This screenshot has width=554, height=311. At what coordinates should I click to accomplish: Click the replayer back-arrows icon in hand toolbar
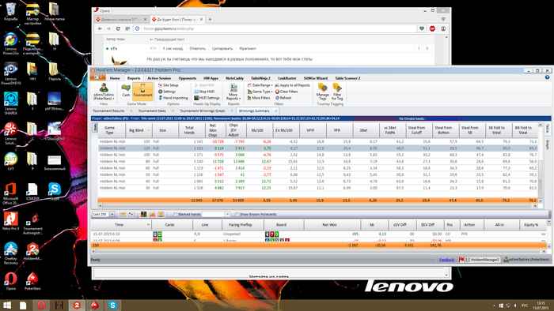tap(123, 214)
